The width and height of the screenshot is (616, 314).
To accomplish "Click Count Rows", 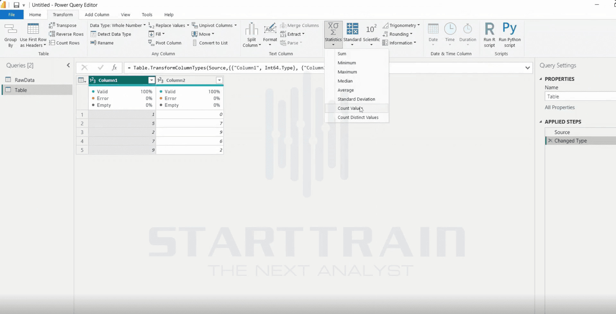I will pos(64,43).
